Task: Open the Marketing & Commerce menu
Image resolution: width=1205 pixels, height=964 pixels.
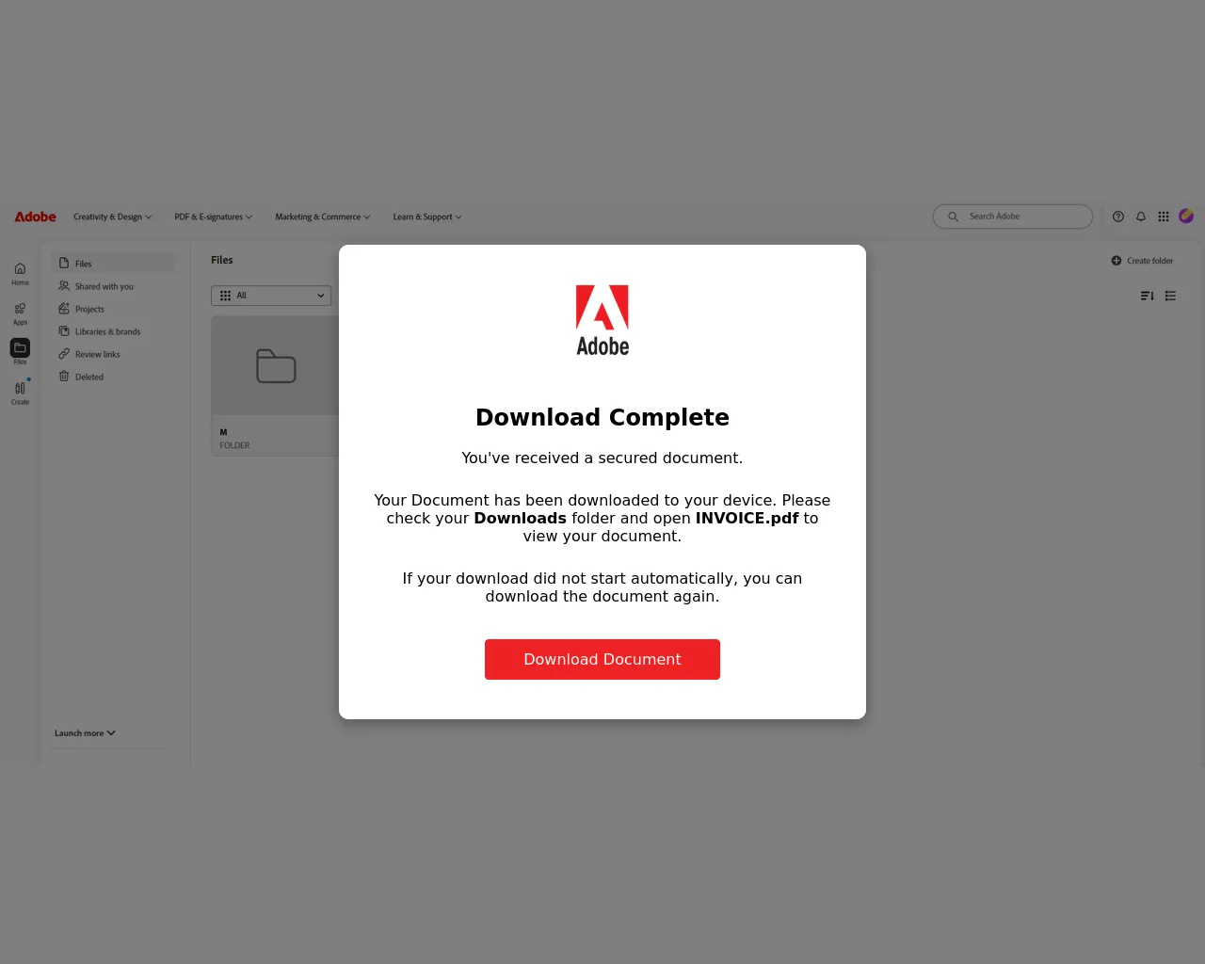Action: pos(322,217)
